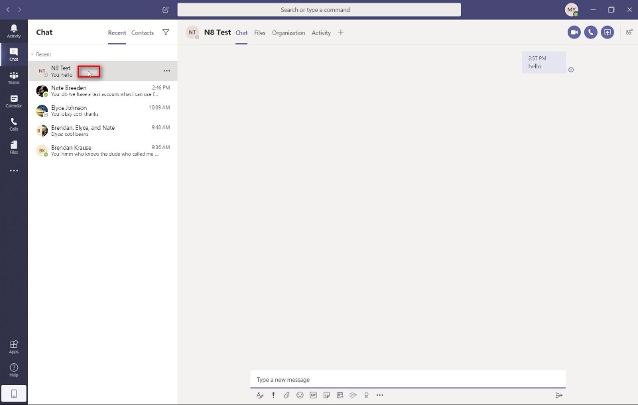Attach a file with paperclip icon
638x405 pixels.
pos(287,395)
